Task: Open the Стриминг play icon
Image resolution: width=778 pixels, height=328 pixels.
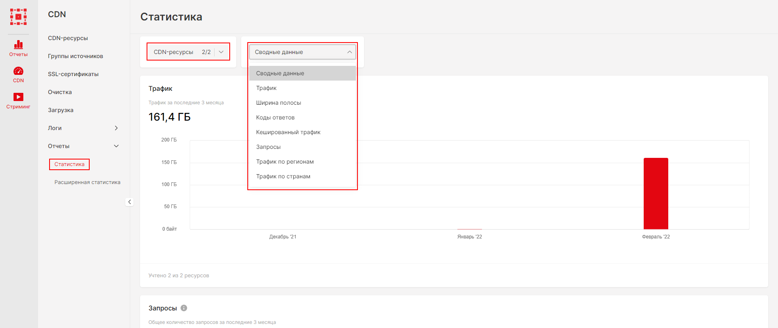Action: (18, 97)
